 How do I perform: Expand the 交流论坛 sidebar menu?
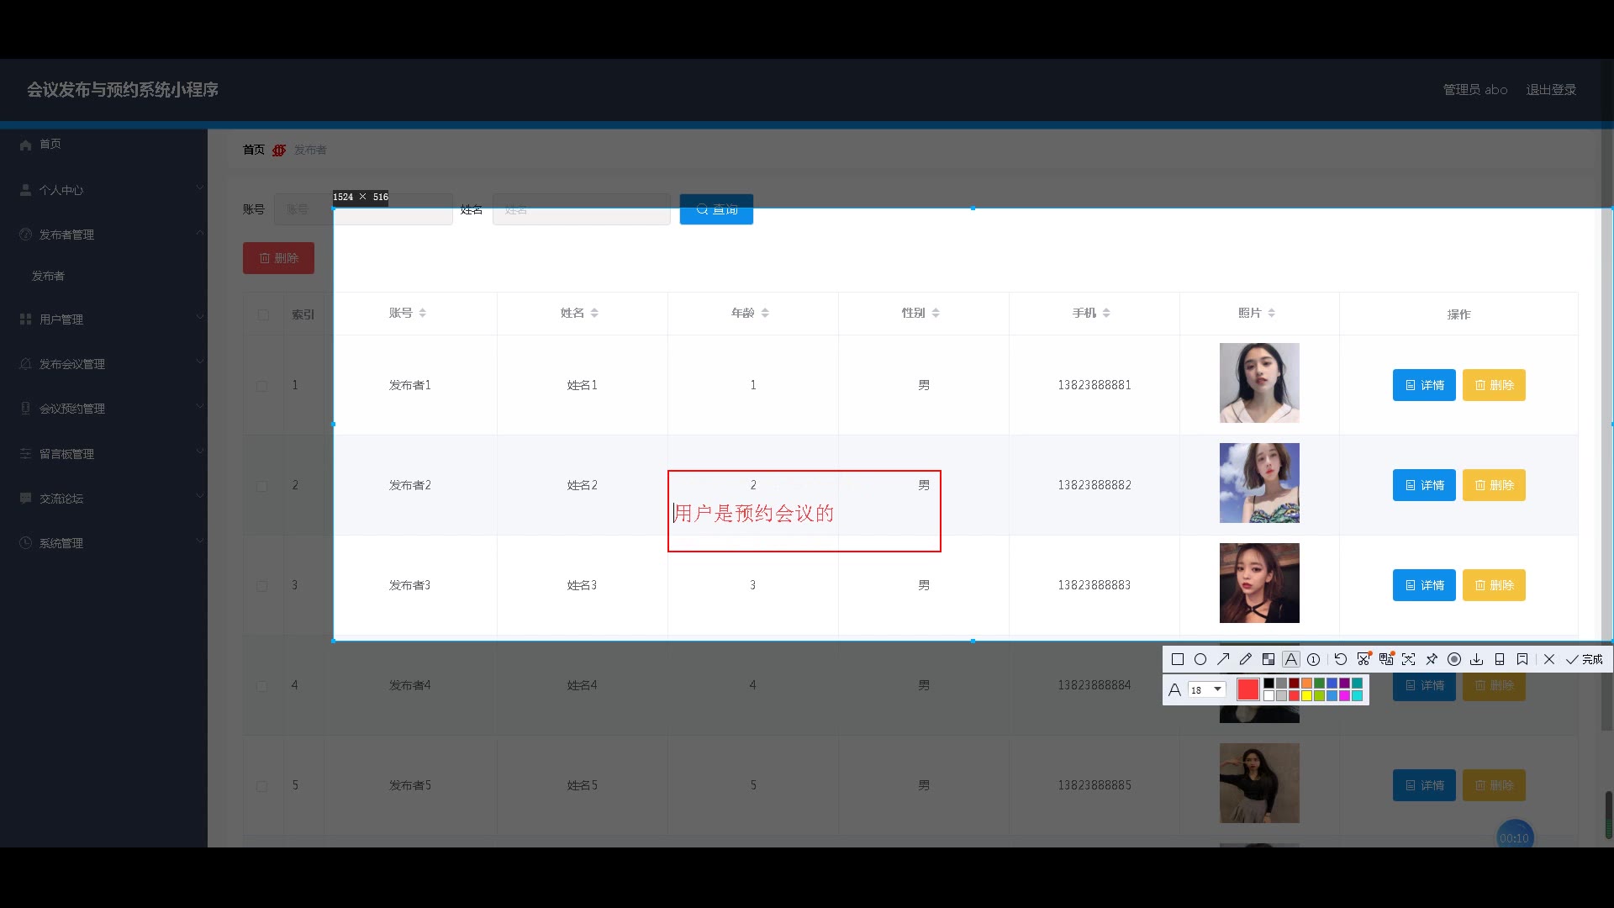coord(103,499)
